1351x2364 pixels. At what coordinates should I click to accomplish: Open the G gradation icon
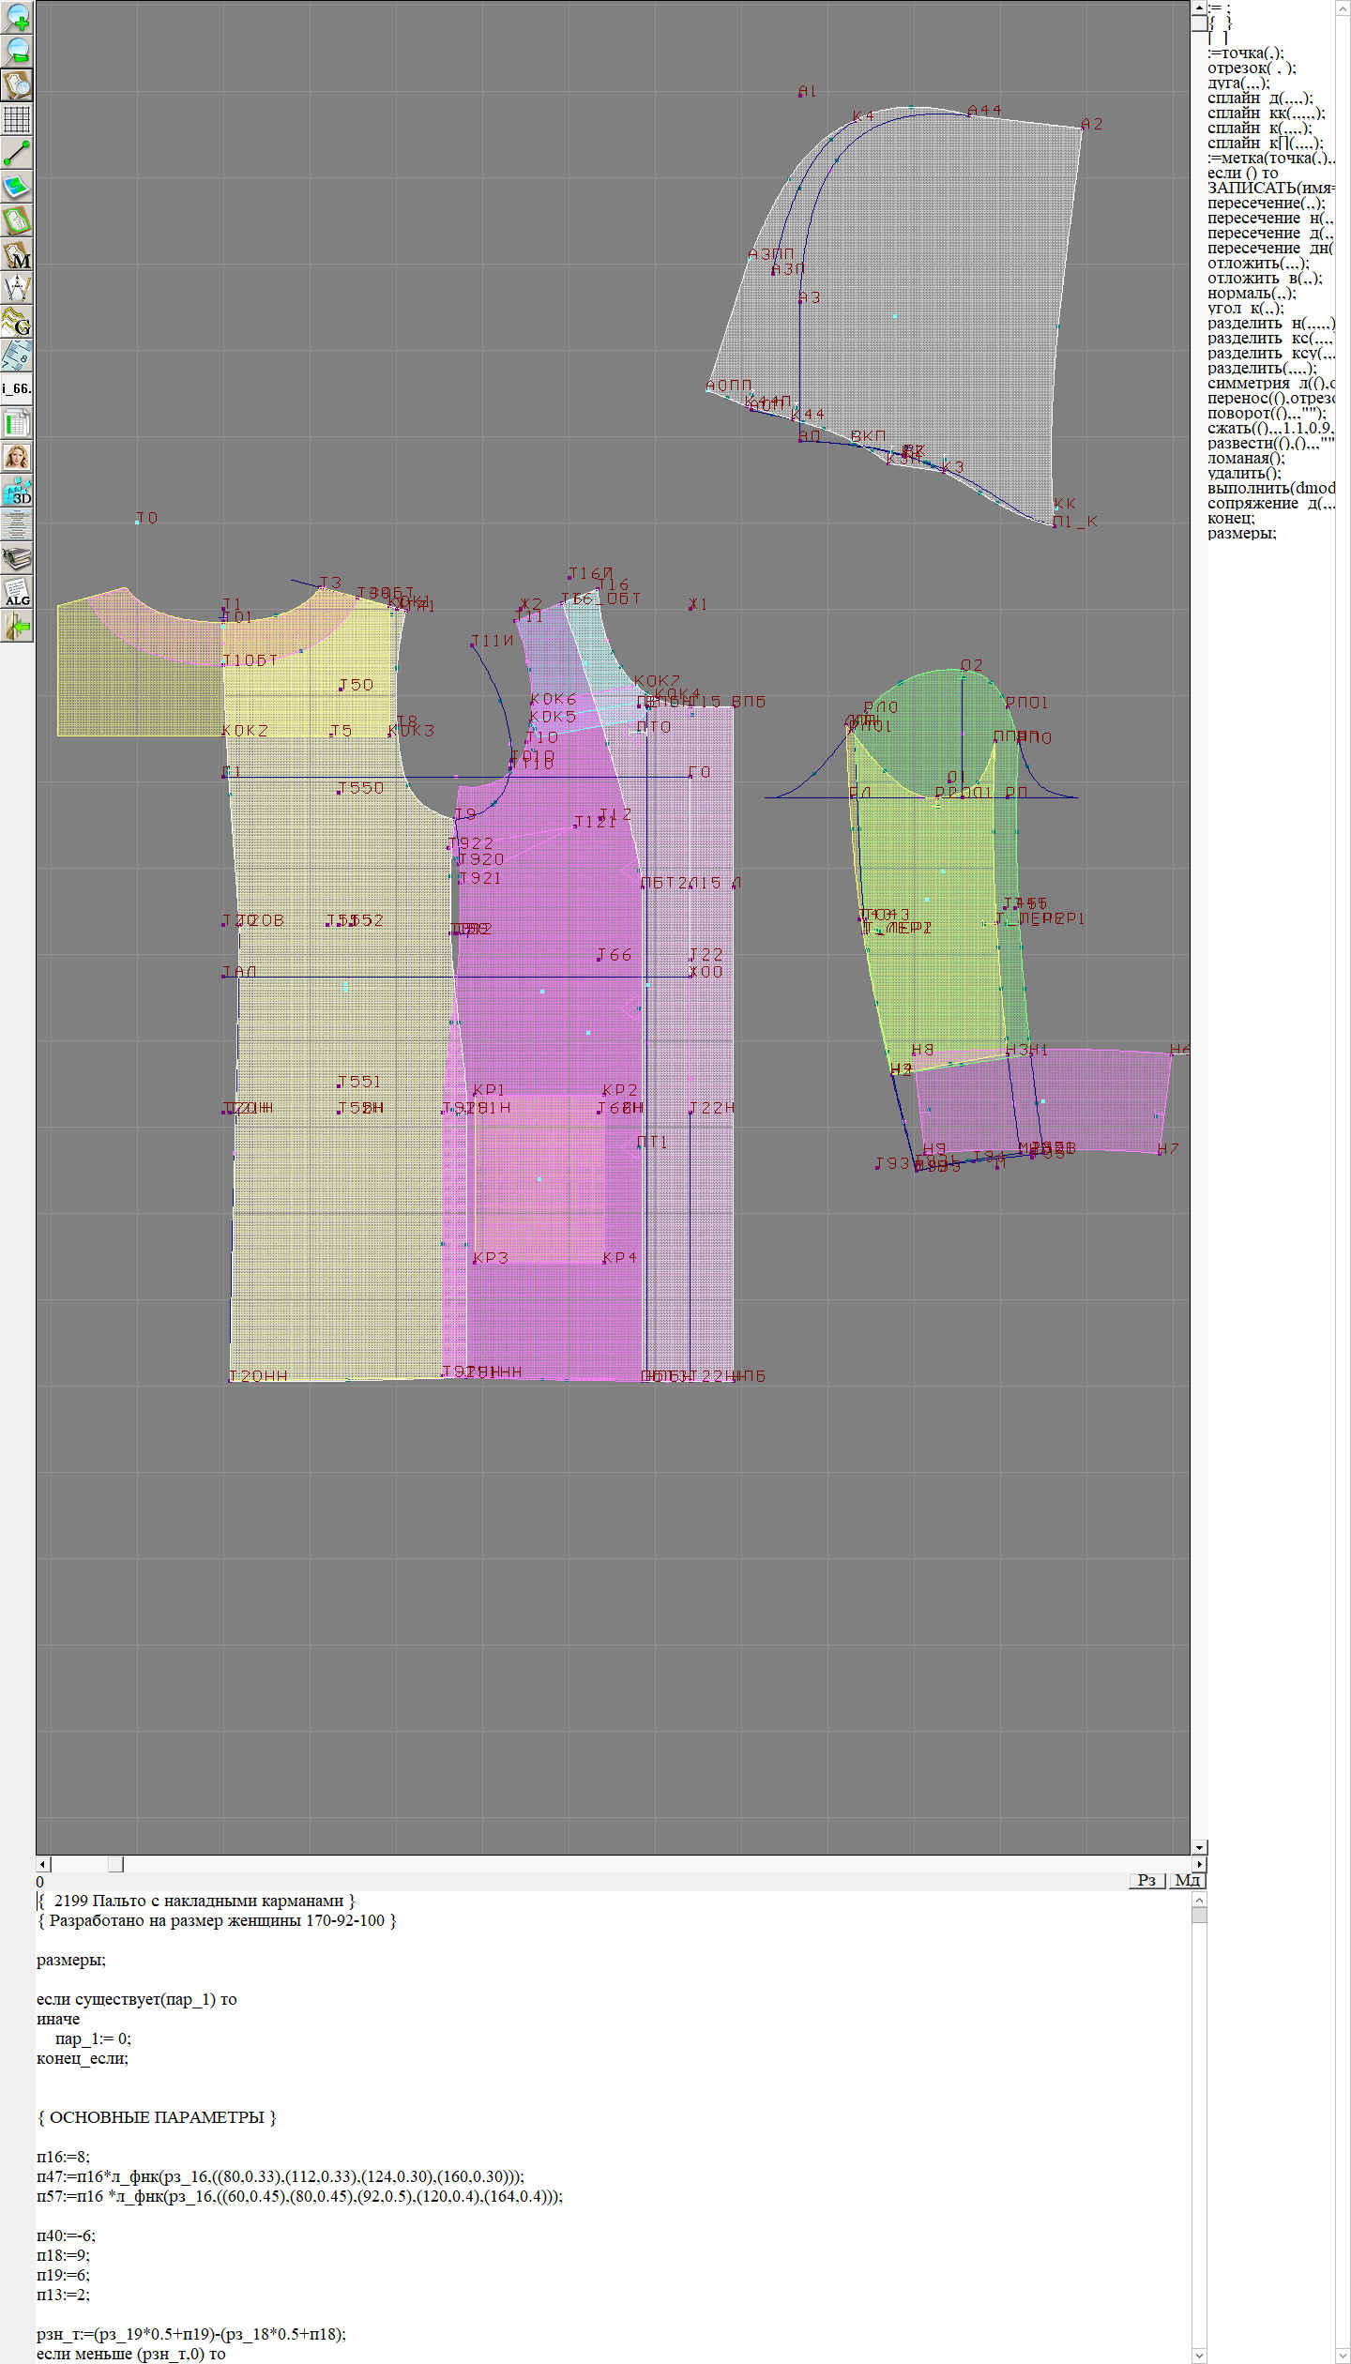[17, 322]
